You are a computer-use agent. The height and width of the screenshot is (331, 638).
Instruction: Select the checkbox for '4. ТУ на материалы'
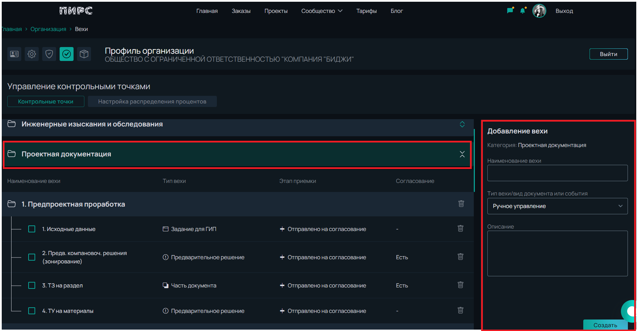pos(32,311)
